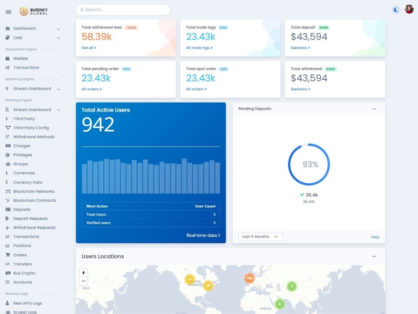Click the Blockchain Contracts icon
The height and width of the screenshot is (314, 418).
tap(8, 200)
